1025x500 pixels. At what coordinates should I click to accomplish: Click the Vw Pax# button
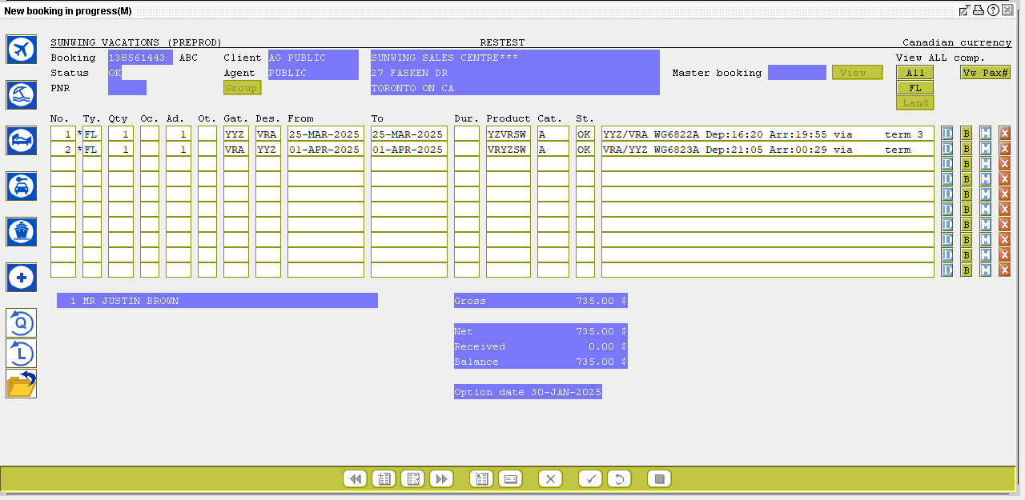click(986, 73)
